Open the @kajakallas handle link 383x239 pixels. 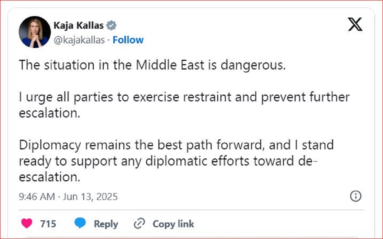point(79,40)
